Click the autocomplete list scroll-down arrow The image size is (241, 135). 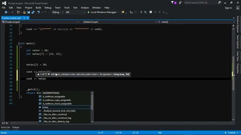92,121
